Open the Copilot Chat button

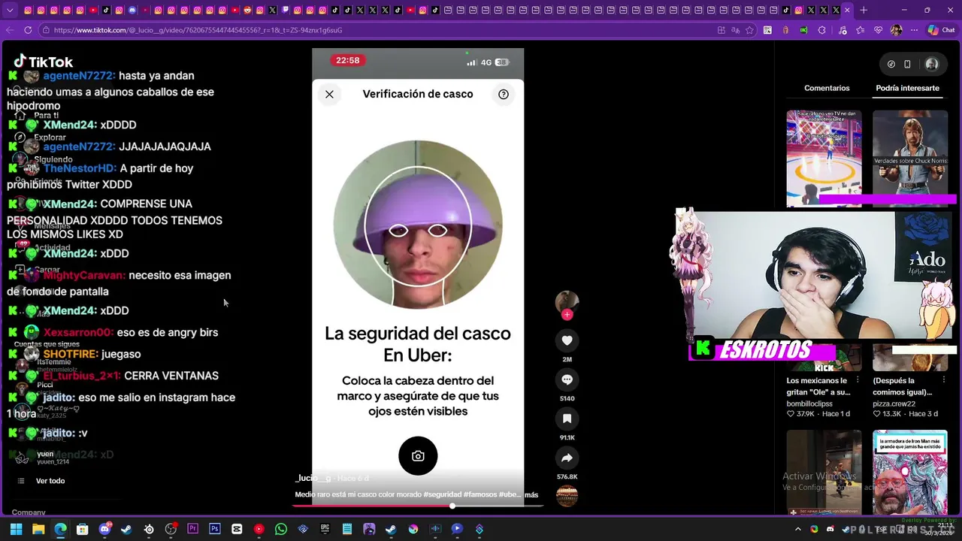coord(941,30)
